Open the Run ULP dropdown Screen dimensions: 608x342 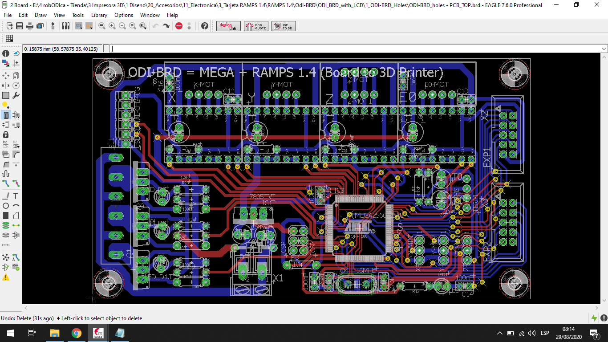89,26
